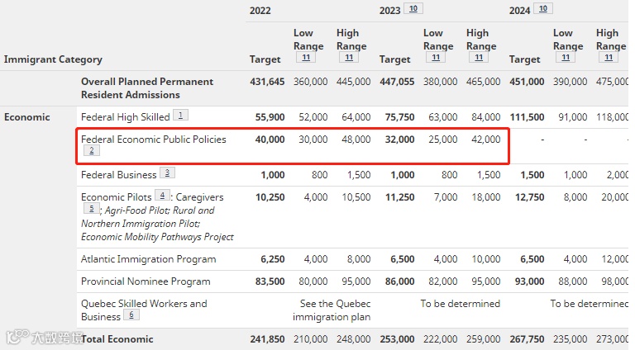
Task: Click the 40,000 target cell for 2022
Action: click(x=270, y=140)
